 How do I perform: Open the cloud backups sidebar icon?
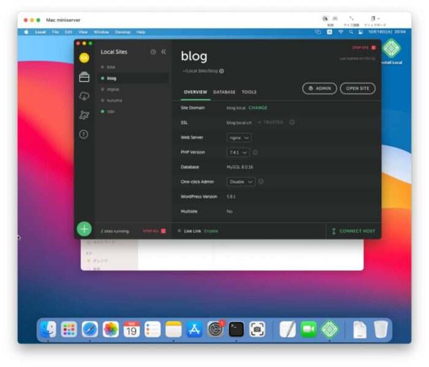click(x=84, y=96)
